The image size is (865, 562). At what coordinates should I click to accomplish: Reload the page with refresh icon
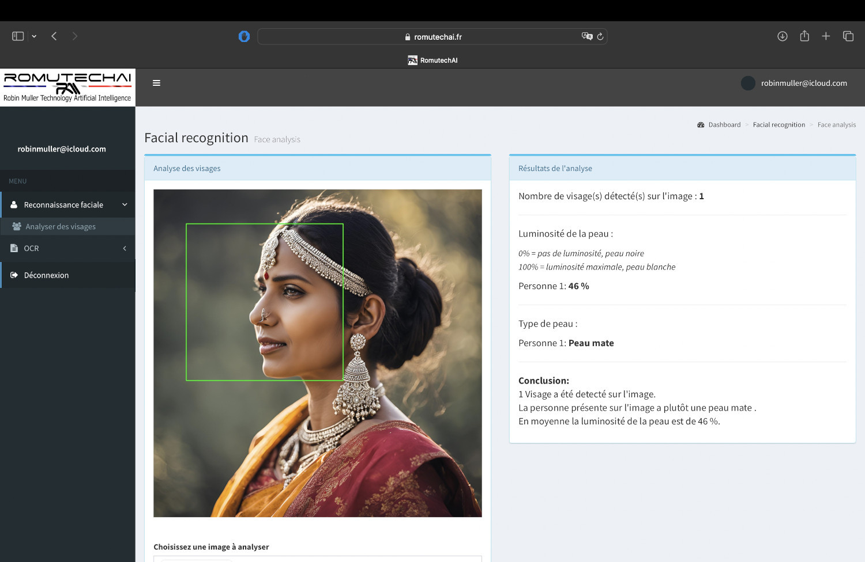(600, 37)
